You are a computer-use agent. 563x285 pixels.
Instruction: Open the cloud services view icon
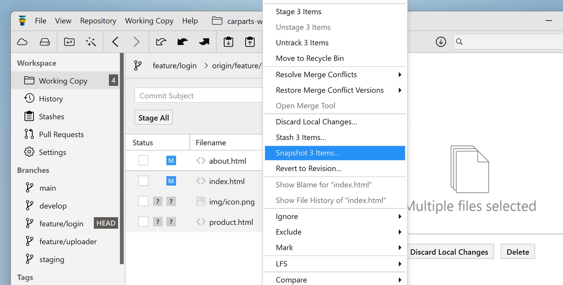click(22, 42)
